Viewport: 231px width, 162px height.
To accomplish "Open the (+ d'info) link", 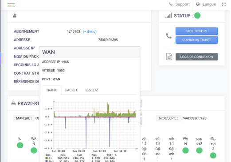I will point(90,31).
